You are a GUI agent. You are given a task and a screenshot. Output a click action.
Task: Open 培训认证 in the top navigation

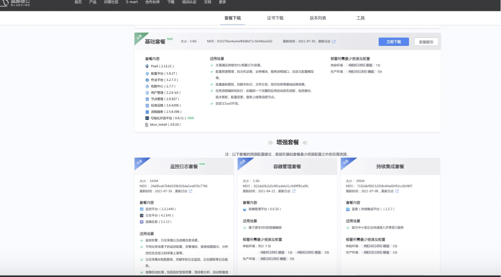(189, 2)
